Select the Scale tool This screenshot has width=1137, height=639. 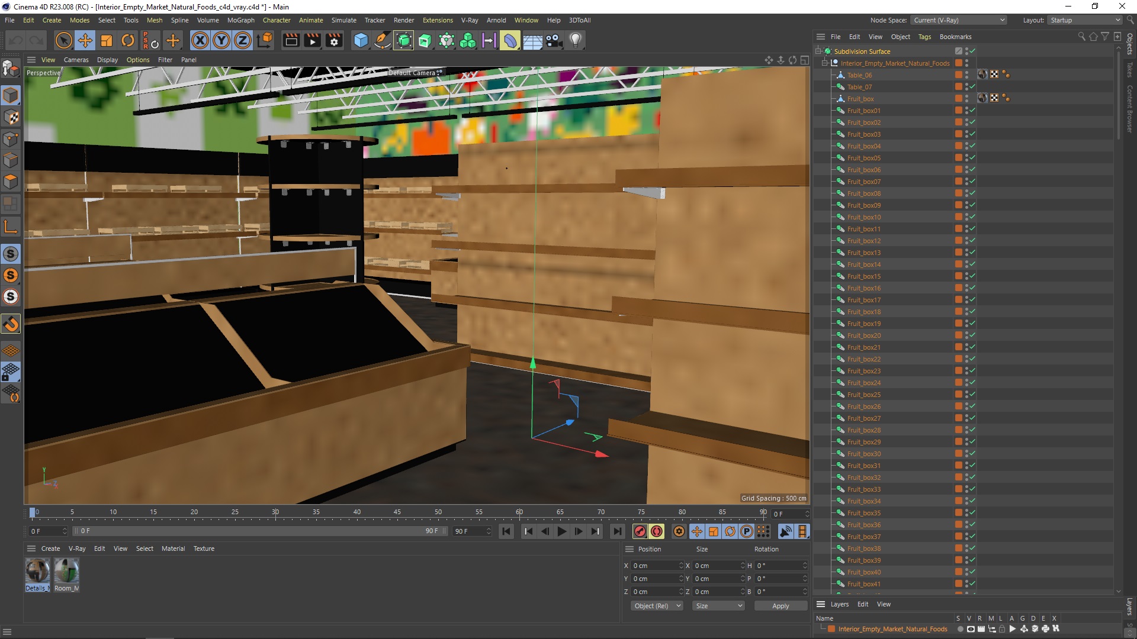107,41
